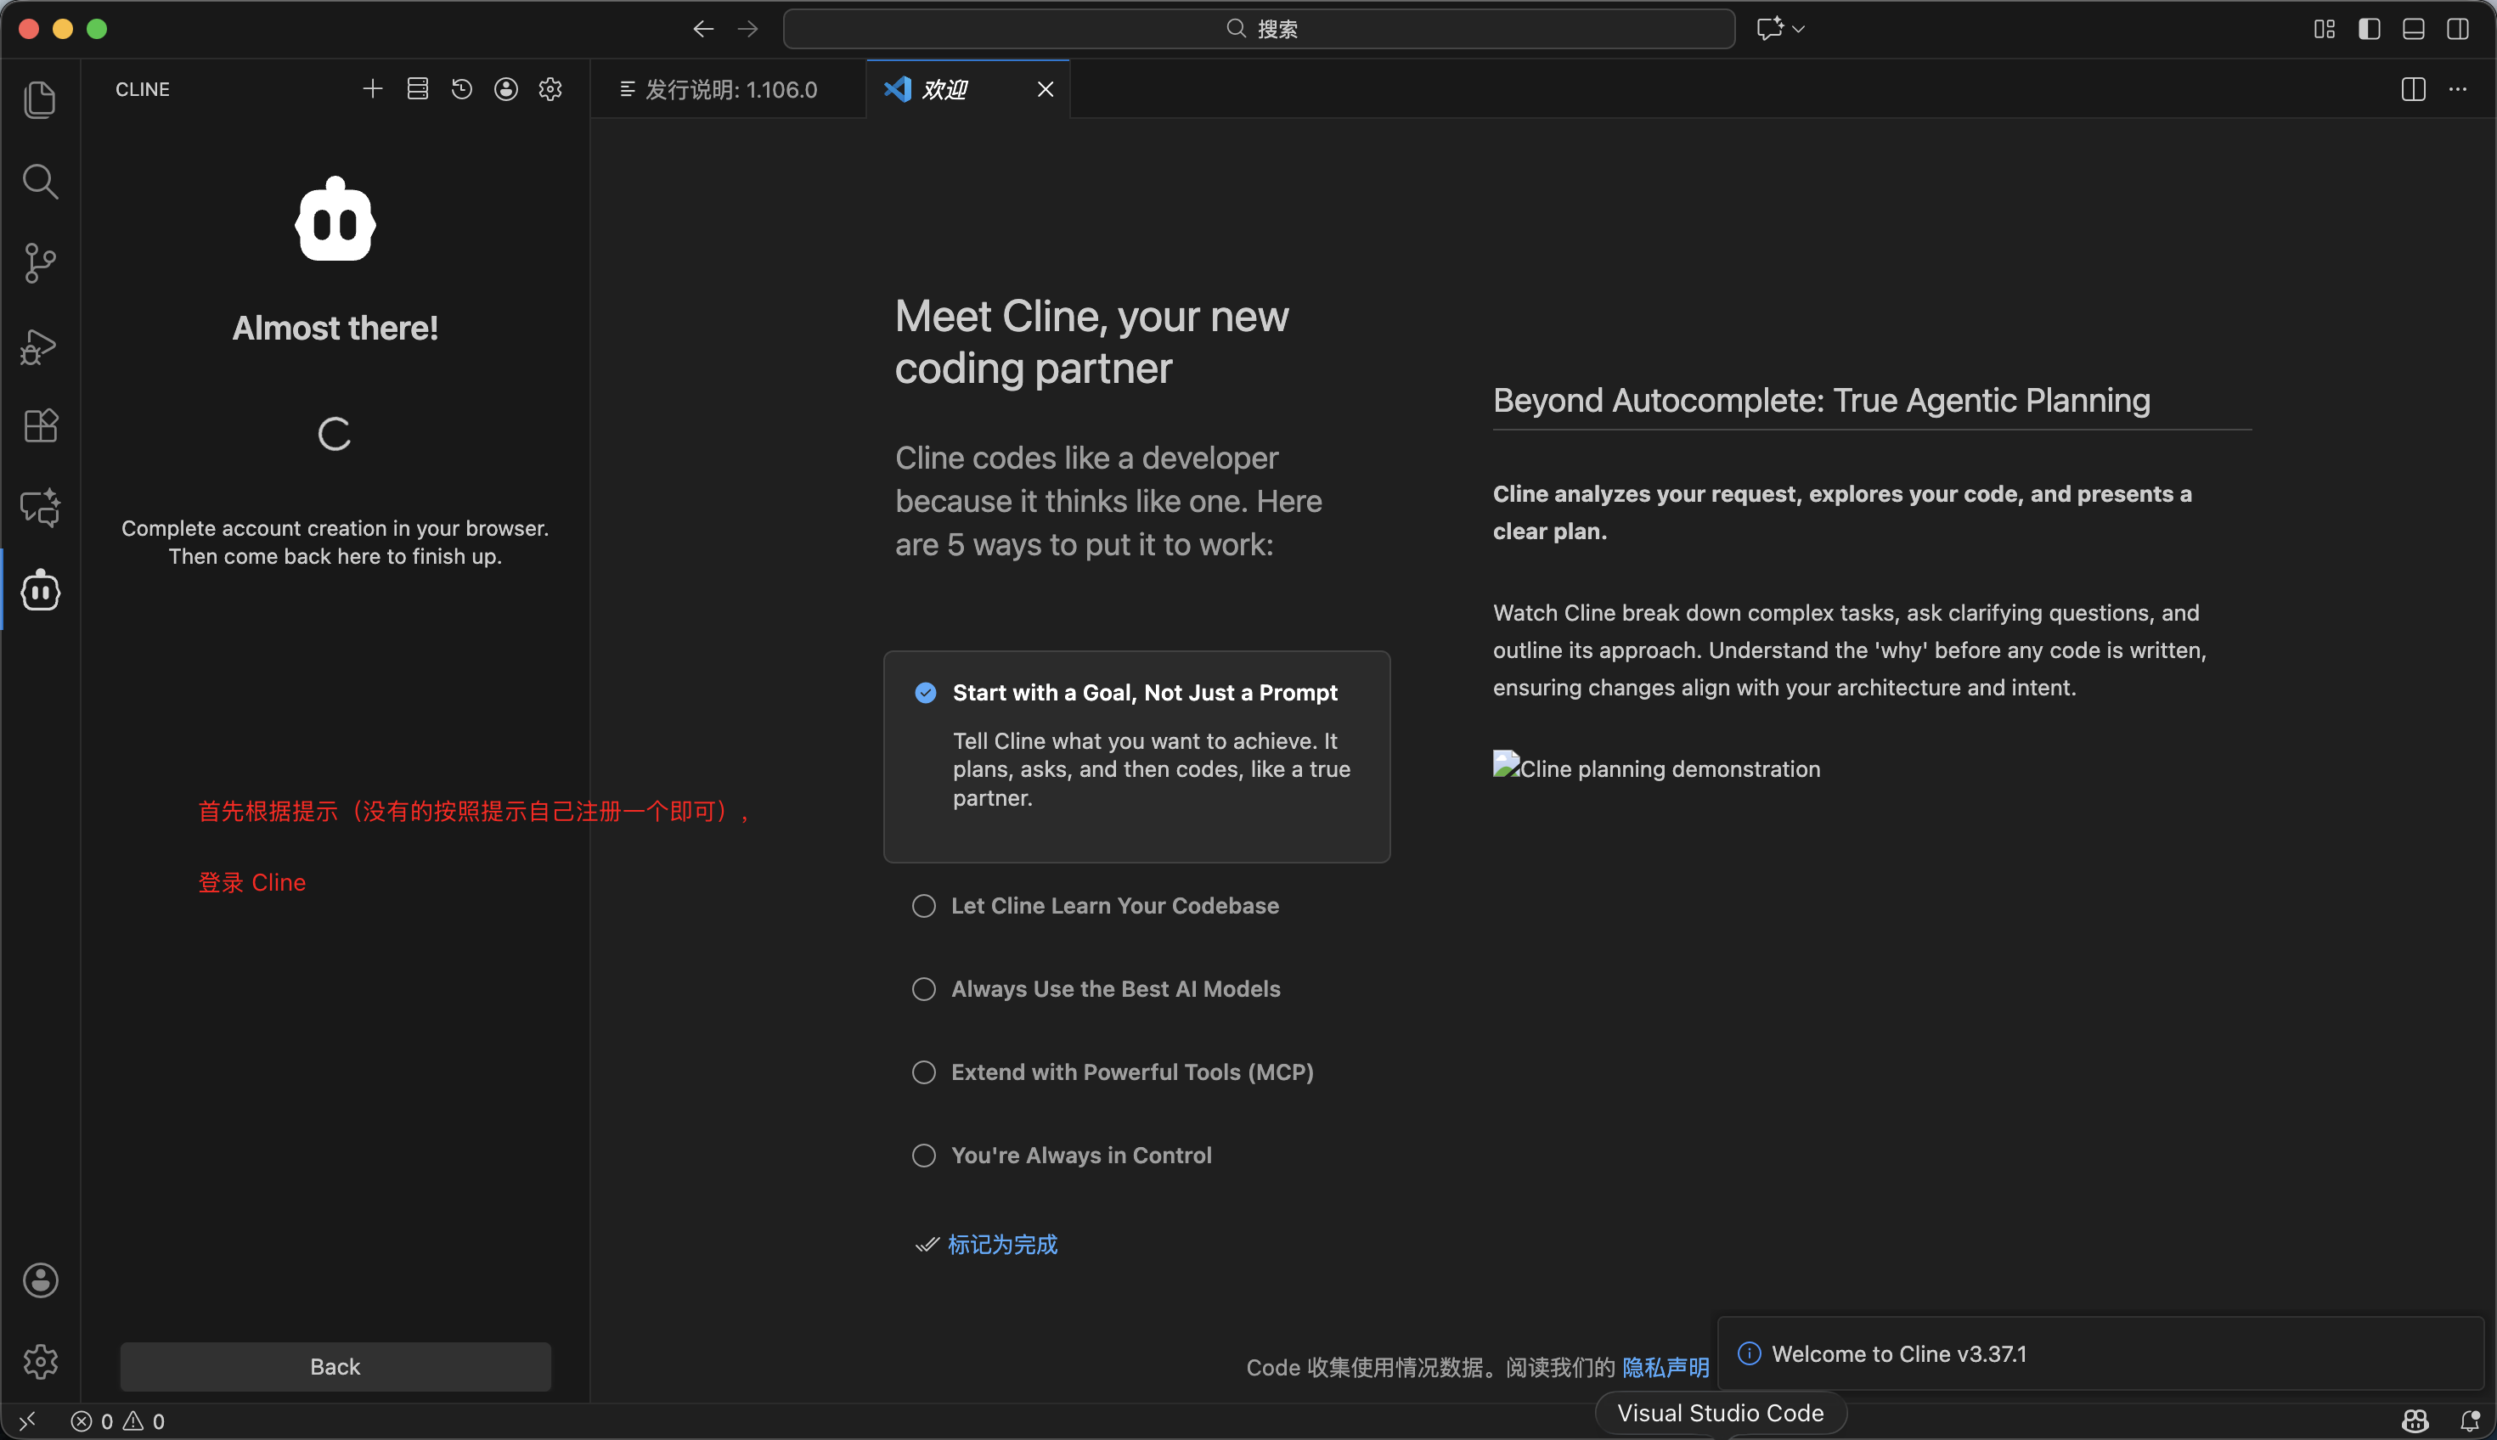Open the Source Control view
2497x1440 pixels.
click(40, 263)
